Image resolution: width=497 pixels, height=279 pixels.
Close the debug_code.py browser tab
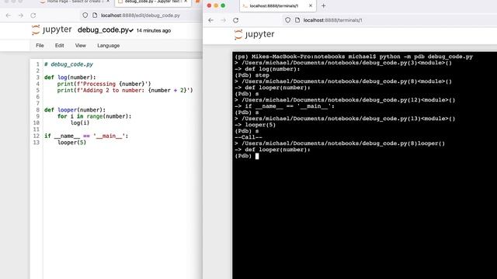(186, 2)
